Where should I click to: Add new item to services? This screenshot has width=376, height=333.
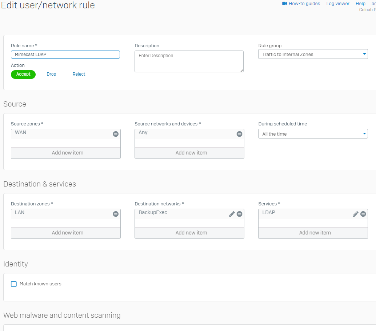click(315, 233)
